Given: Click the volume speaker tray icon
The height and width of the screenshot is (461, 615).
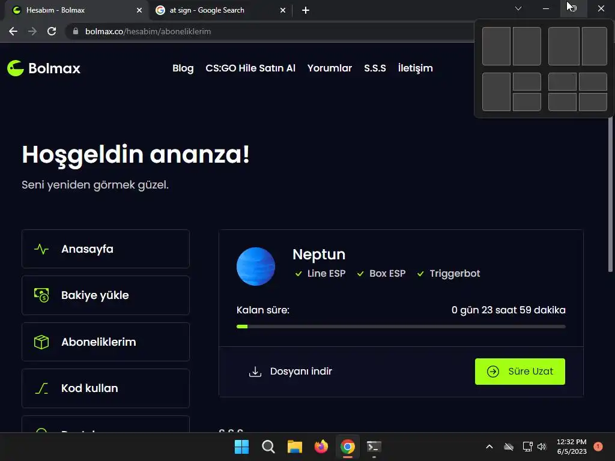Looking at the screenshot, I should coord(542,447).
